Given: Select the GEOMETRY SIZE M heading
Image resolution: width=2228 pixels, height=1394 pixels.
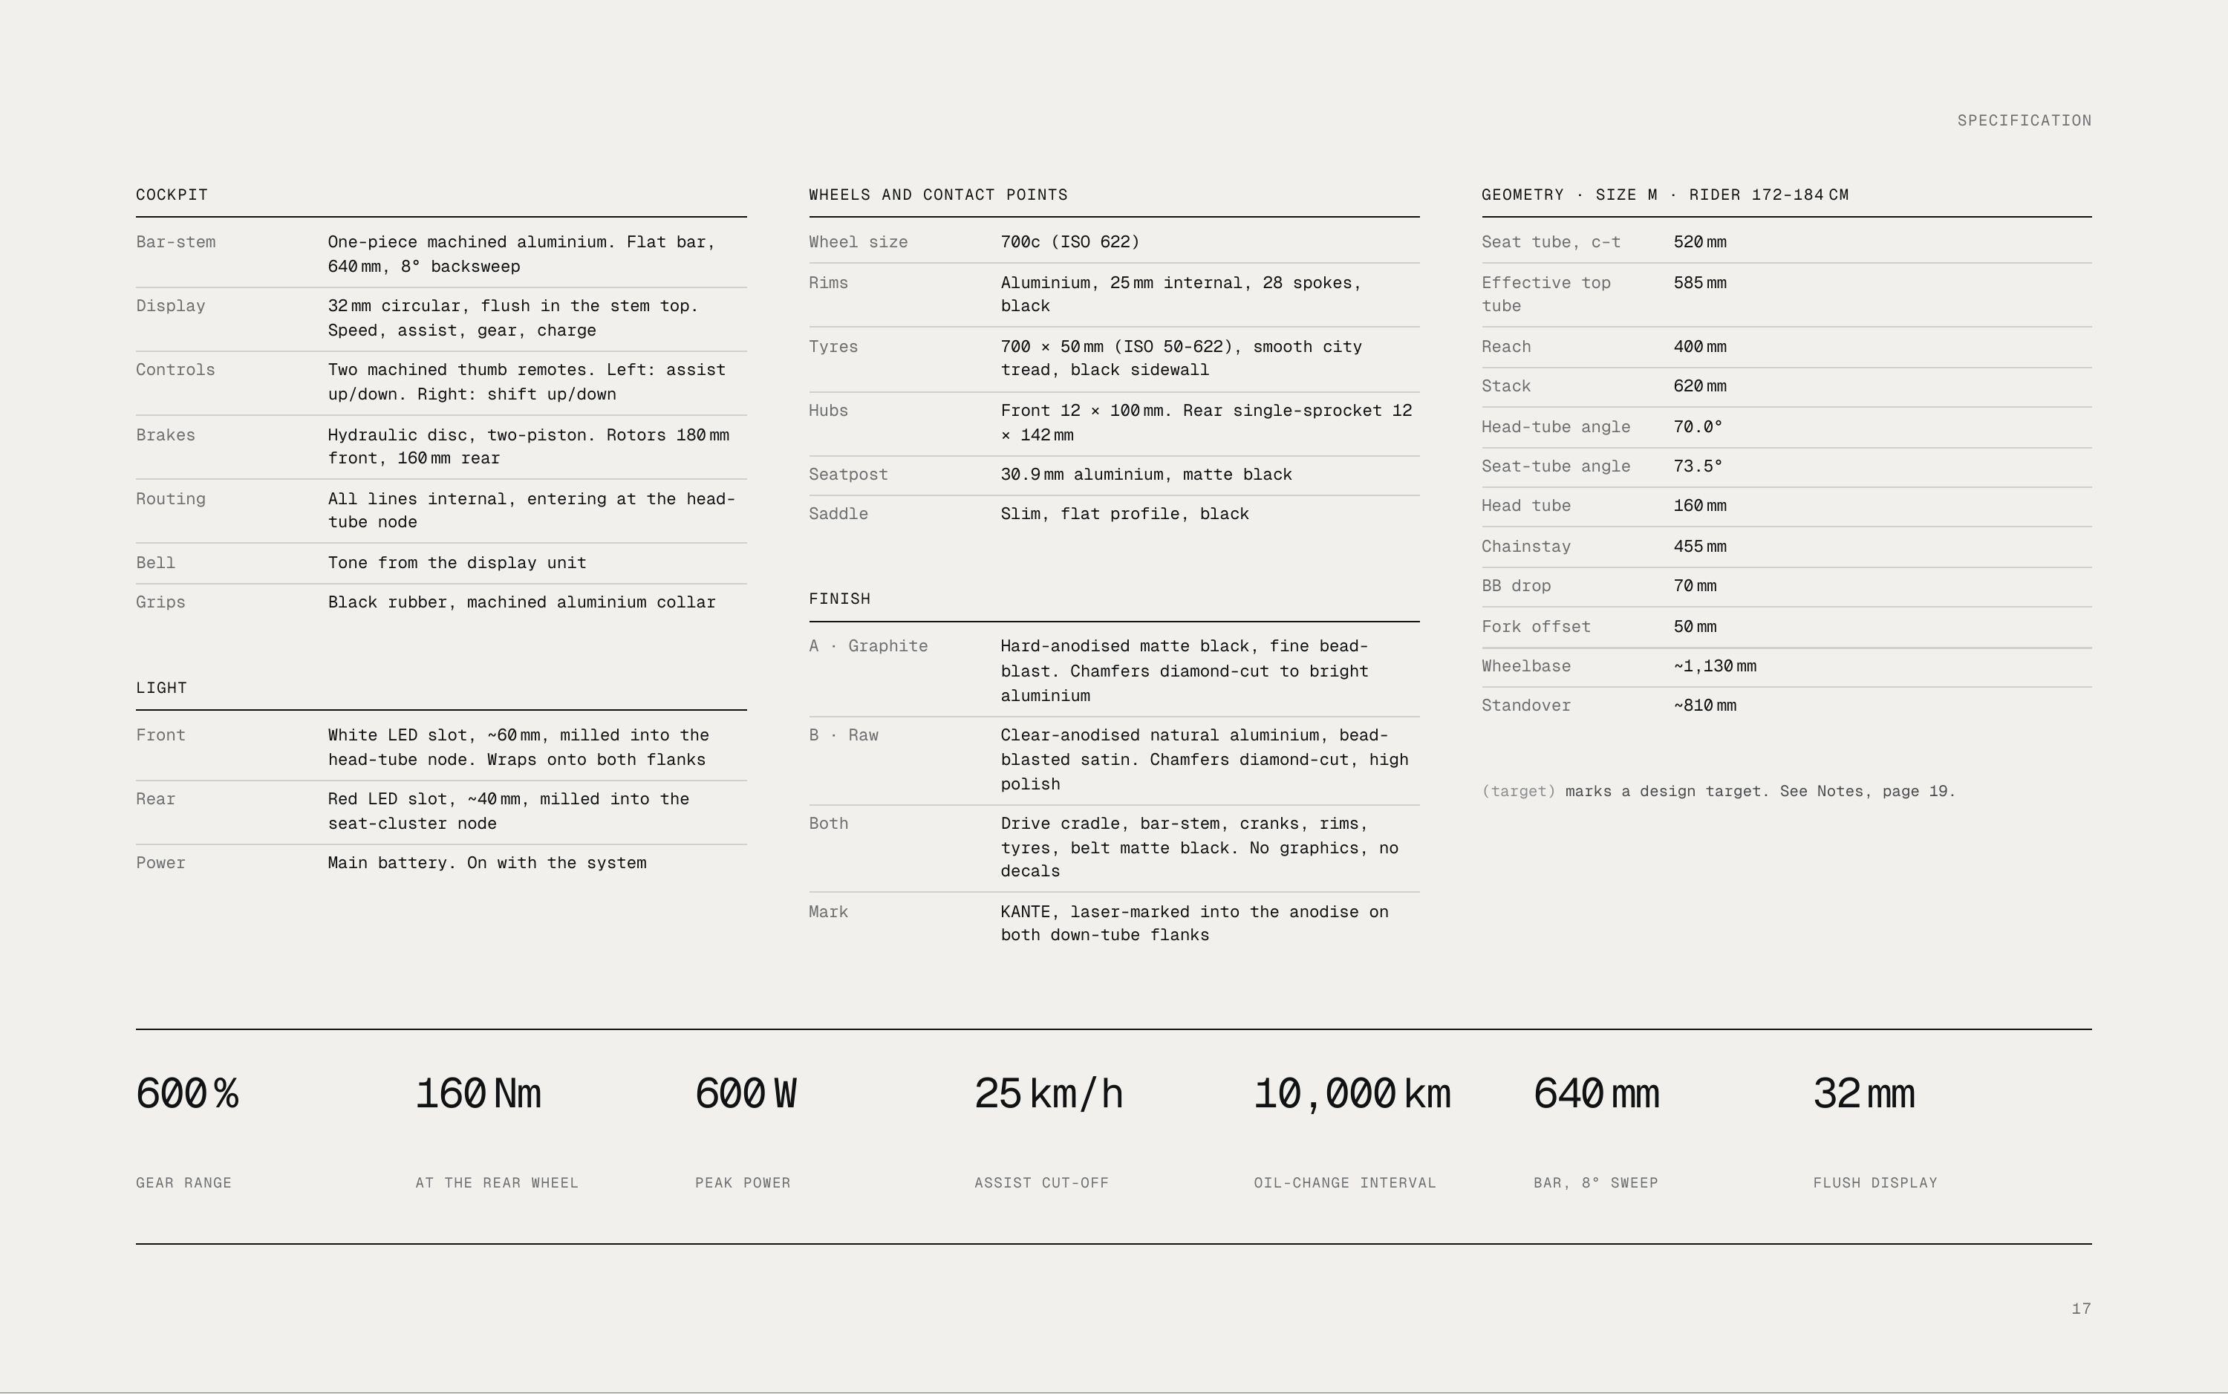Looking at the screenshot, I should click(x=1666, y=195).
